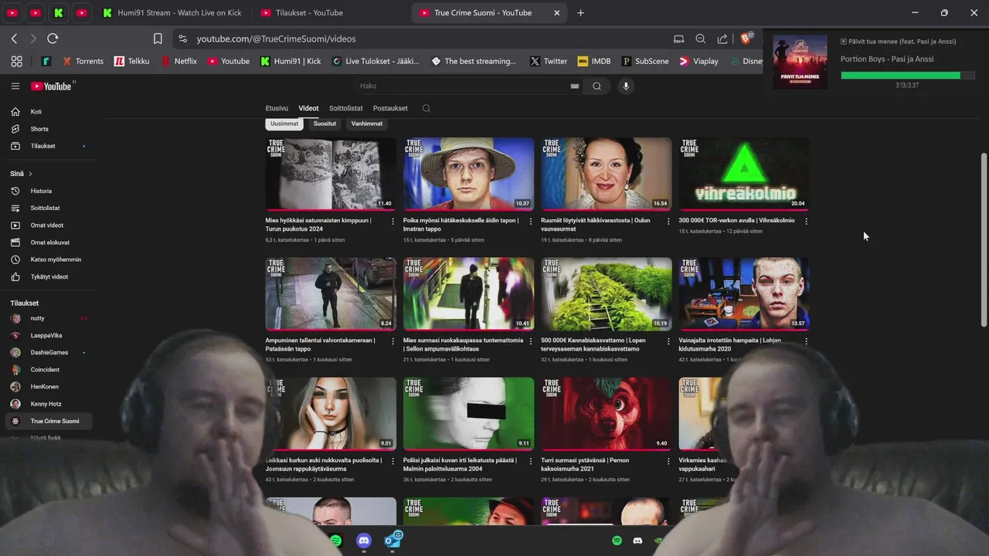Open Omat elokuvat in the sidebar

(52, 242)
